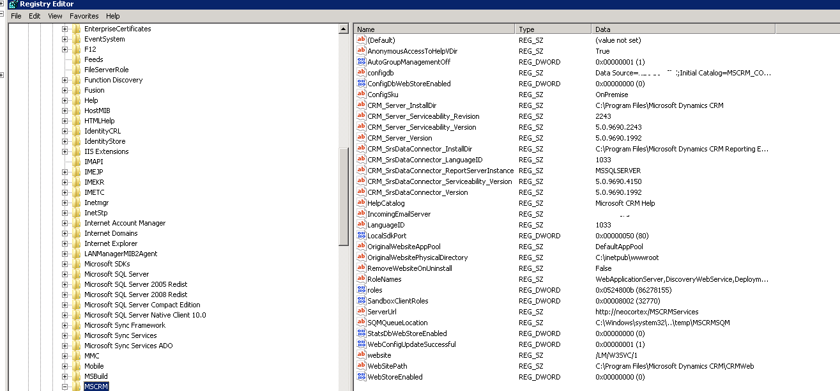
Task: Select the Mobile folder icon
Action: click(77, 366)
